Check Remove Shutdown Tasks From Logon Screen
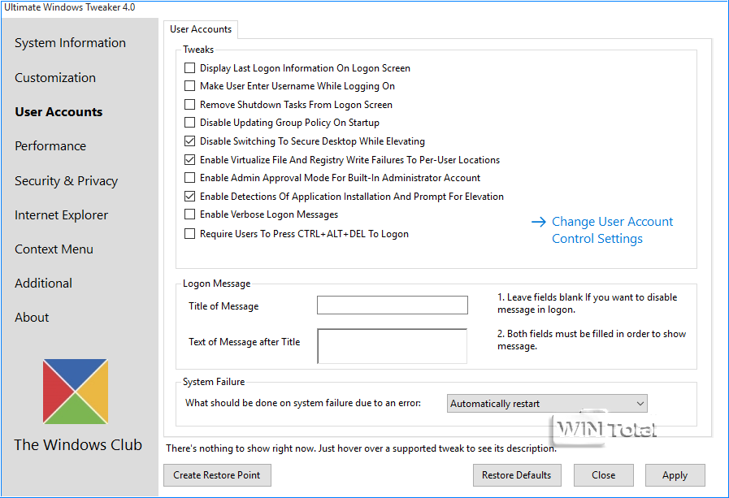This screenshot has width=729, height=498. tap(189, 105)
